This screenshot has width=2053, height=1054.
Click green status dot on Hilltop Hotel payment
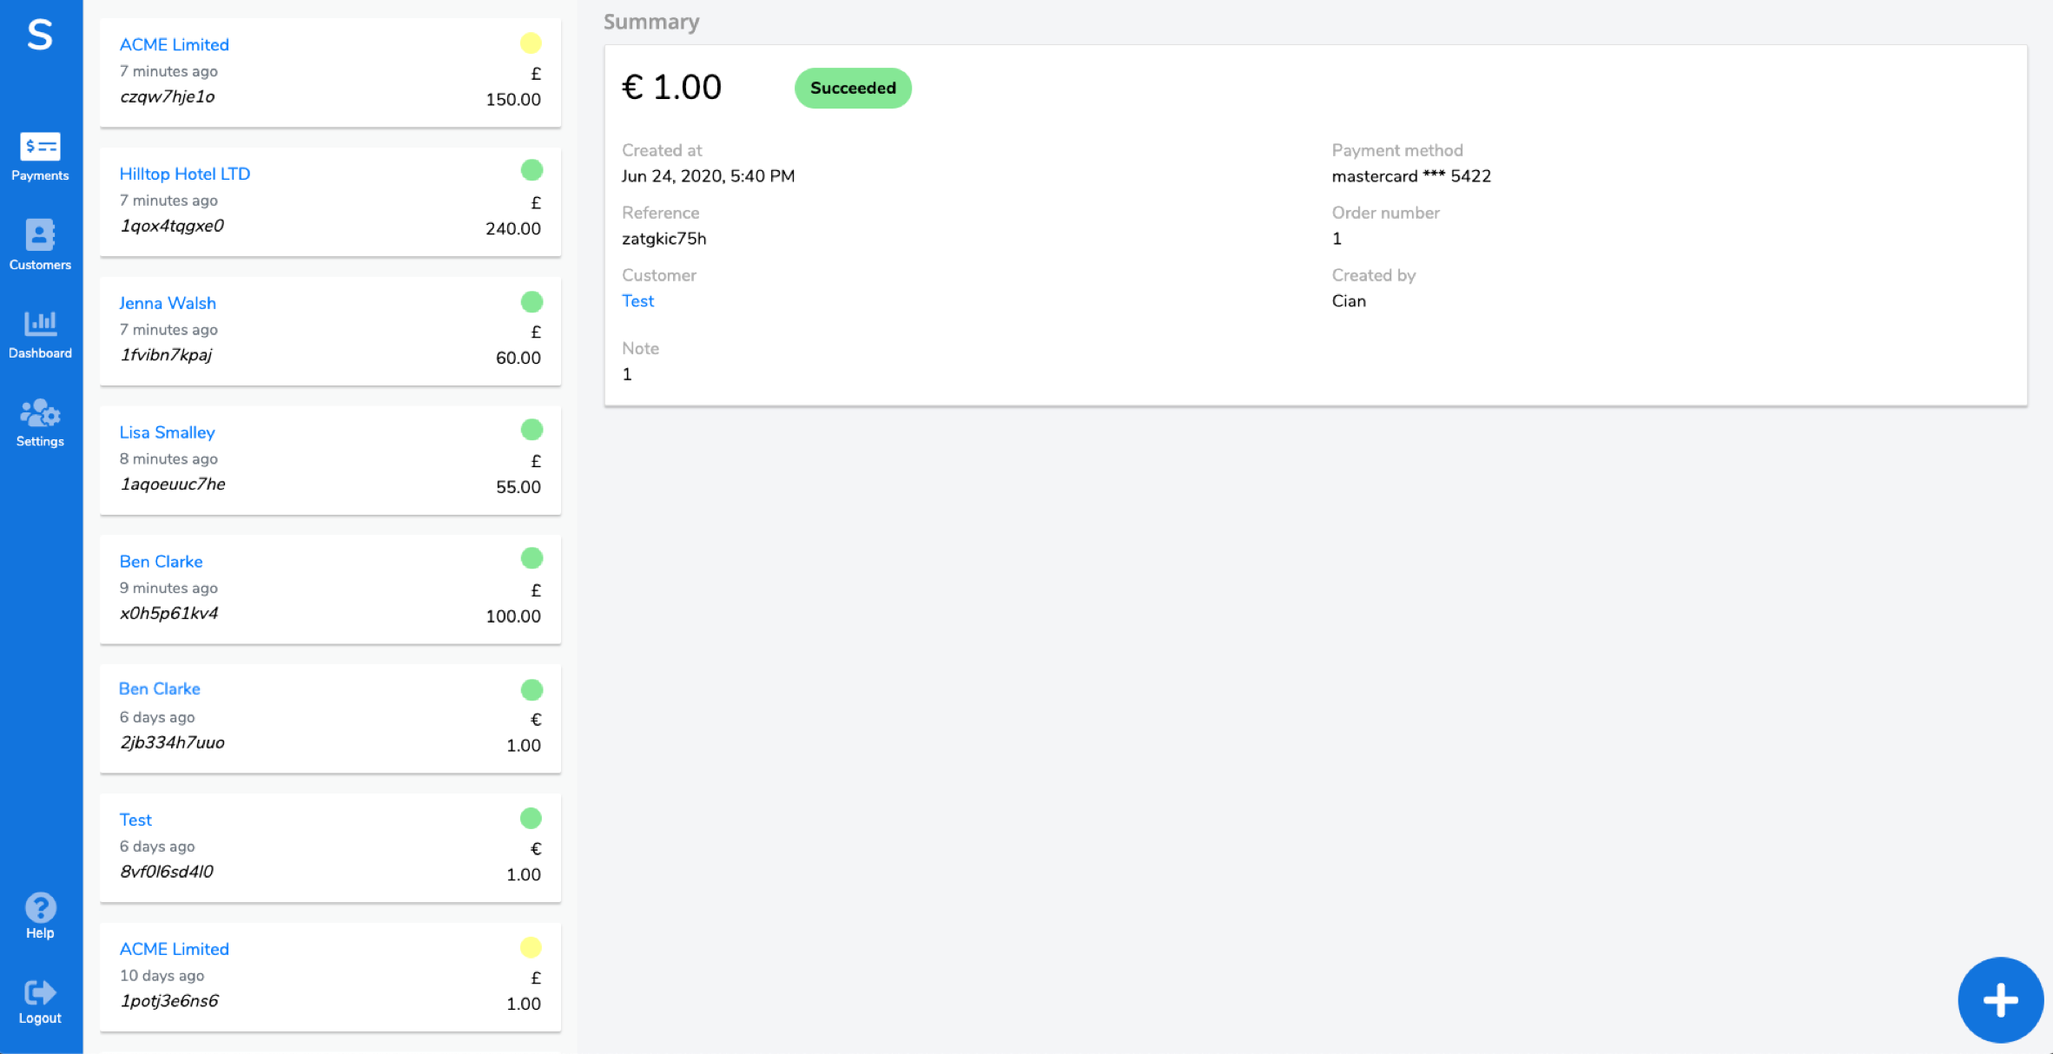(x=531, y=170)
